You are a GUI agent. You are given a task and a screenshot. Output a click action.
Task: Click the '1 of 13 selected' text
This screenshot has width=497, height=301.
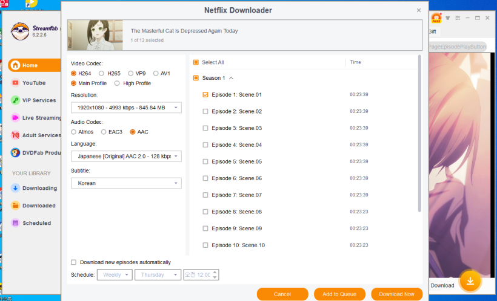(x=147, y=40)
